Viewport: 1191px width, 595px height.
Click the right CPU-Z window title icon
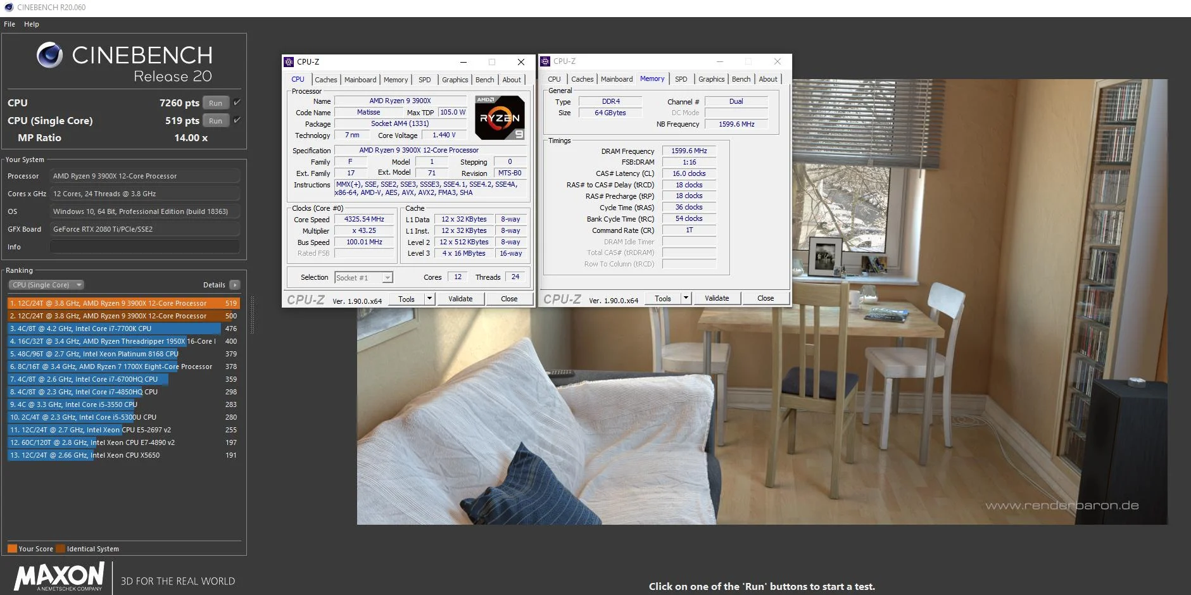pos(545,61)
